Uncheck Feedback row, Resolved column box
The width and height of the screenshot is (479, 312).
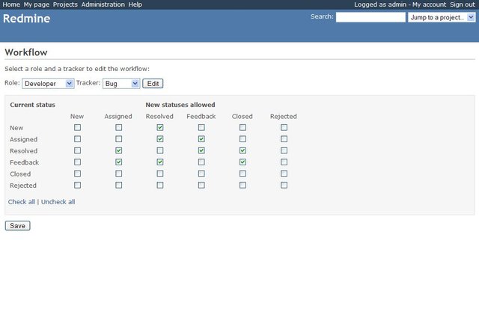pos(159,162)
